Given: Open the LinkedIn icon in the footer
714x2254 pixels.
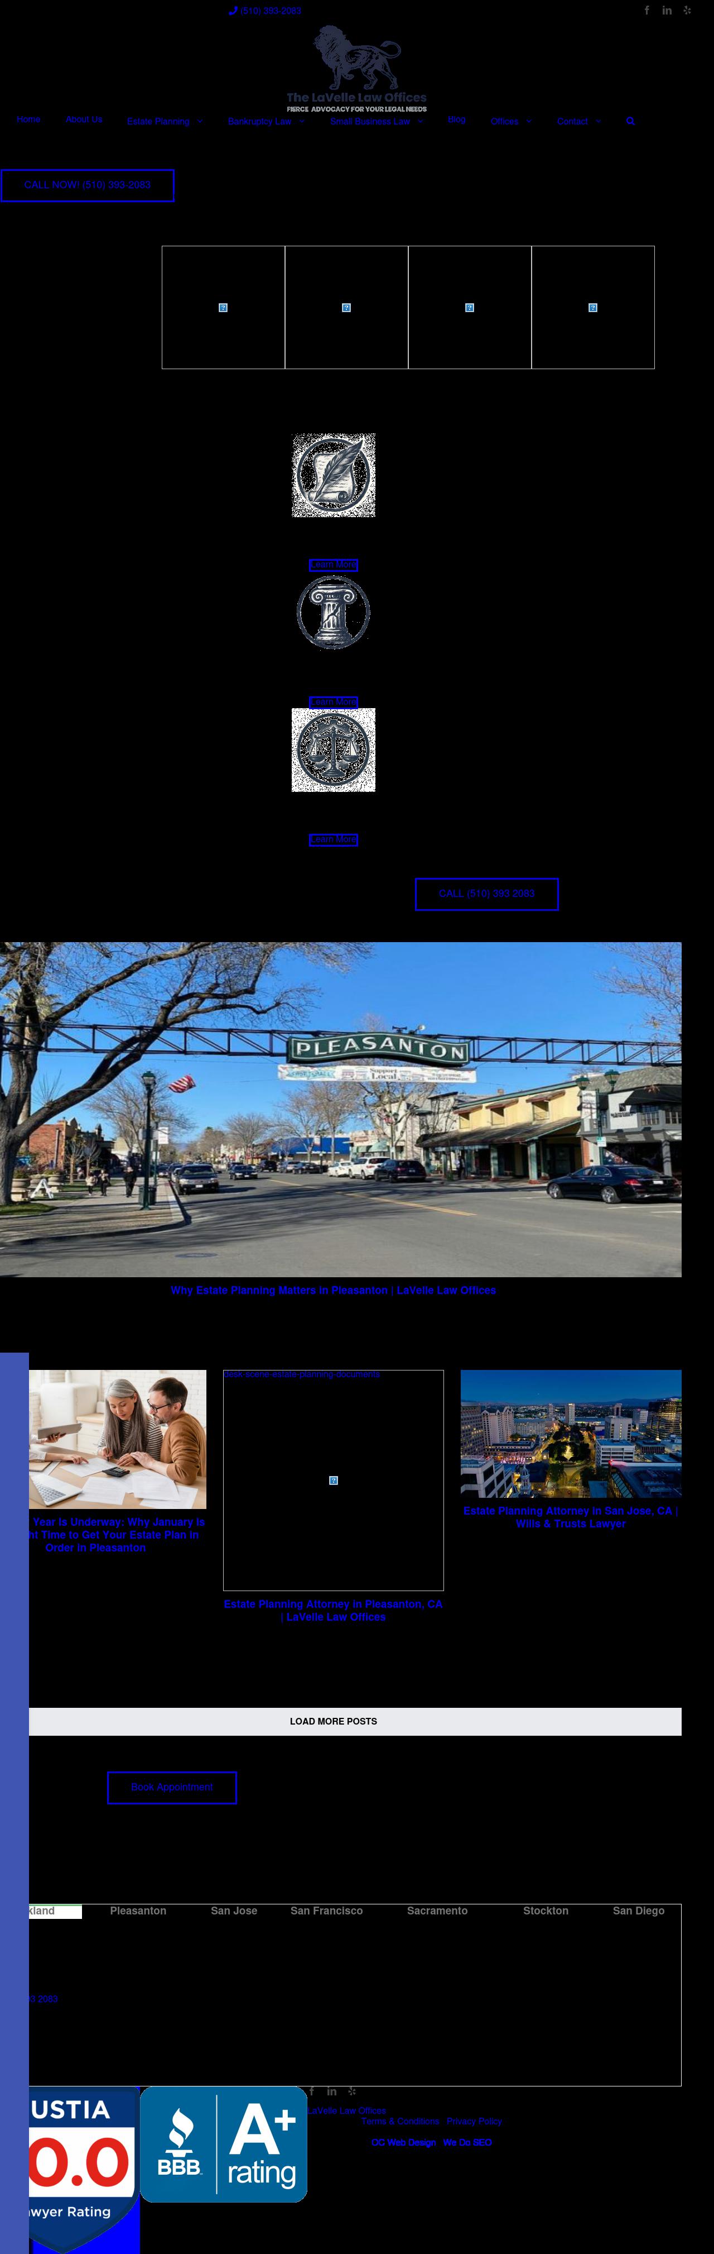Looking at the screenshot, I should [x=331, y=2091].
